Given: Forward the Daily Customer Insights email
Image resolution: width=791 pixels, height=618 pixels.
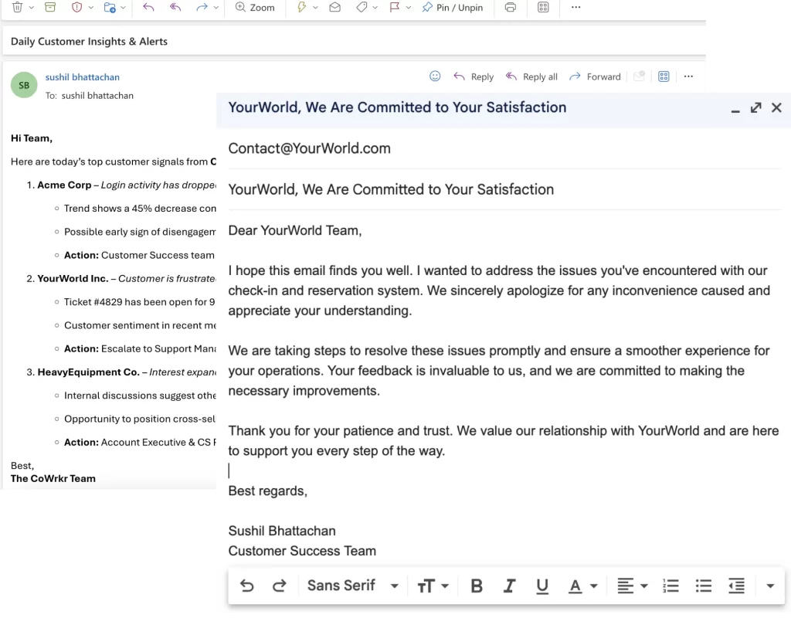Looking at the screenshot, I should [x=595, y=76].
